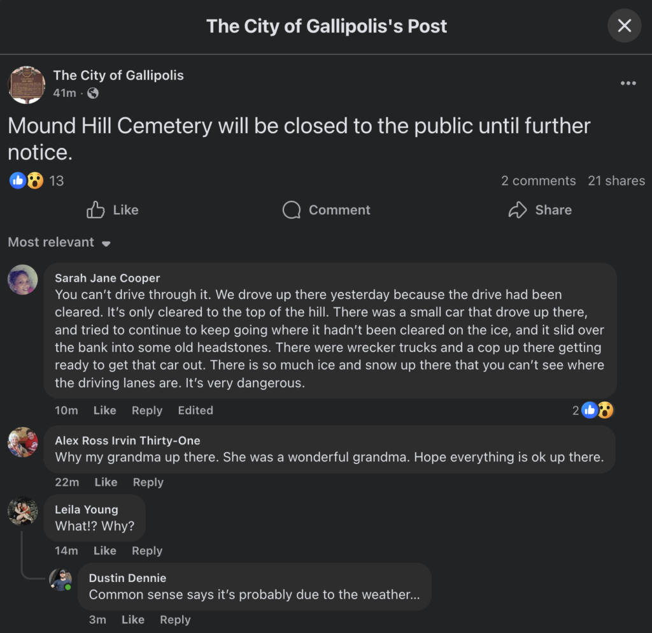652x633 pixels.
Task: Like the Mound Hill Cemetery post
Action: coord(113,210)
